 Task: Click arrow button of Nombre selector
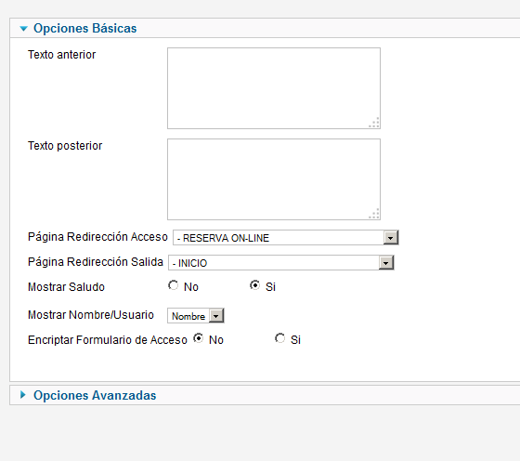click(x=216, y=316)
